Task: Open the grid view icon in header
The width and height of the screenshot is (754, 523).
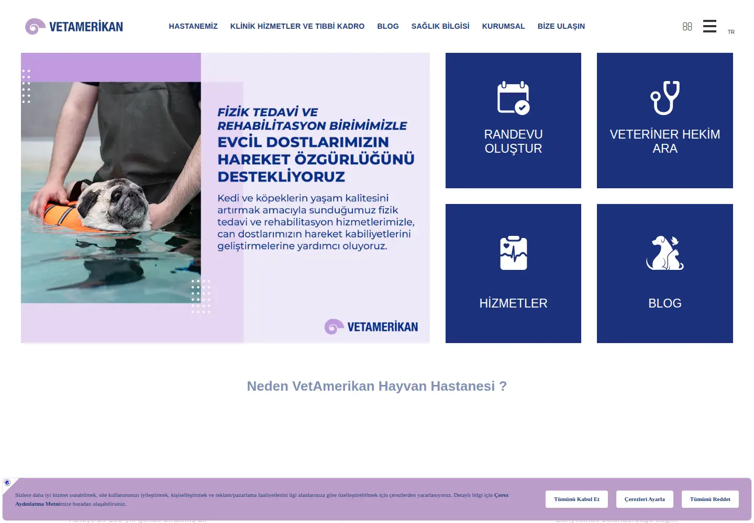Action: pyautogui.click(x=688, y=26)
